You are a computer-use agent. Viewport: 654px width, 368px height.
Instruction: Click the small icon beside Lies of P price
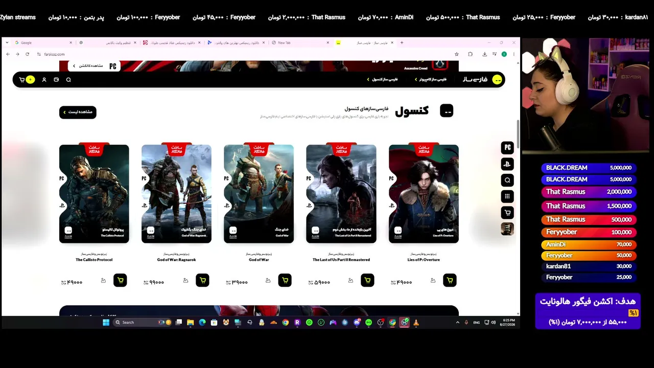click(433, 280)
